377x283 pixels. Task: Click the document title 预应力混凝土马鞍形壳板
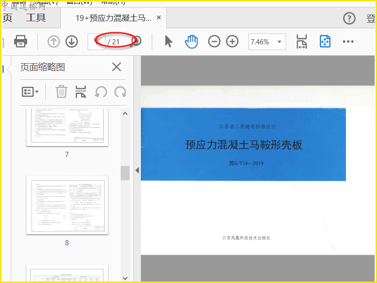tap(244, 145)
